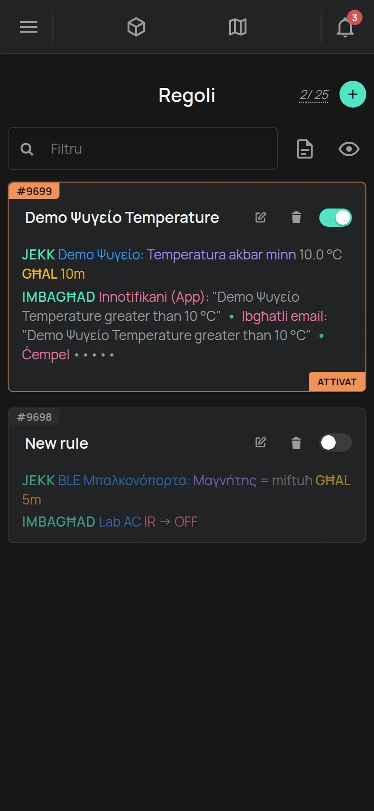
Task: Click the rules log document icon
Action: 305,149
